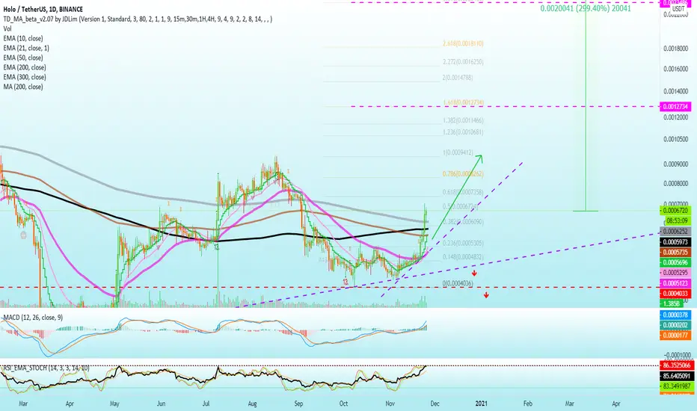Click the 2.618(0.0018110) Fibonacci level label
This screenshot has width=697, height=411.
463,43
